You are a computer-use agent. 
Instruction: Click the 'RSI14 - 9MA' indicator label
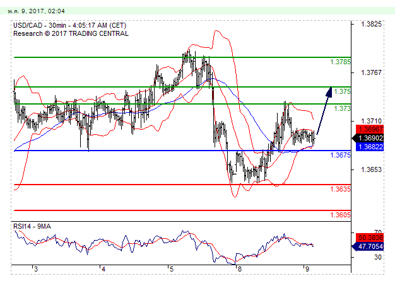[32, 226]
